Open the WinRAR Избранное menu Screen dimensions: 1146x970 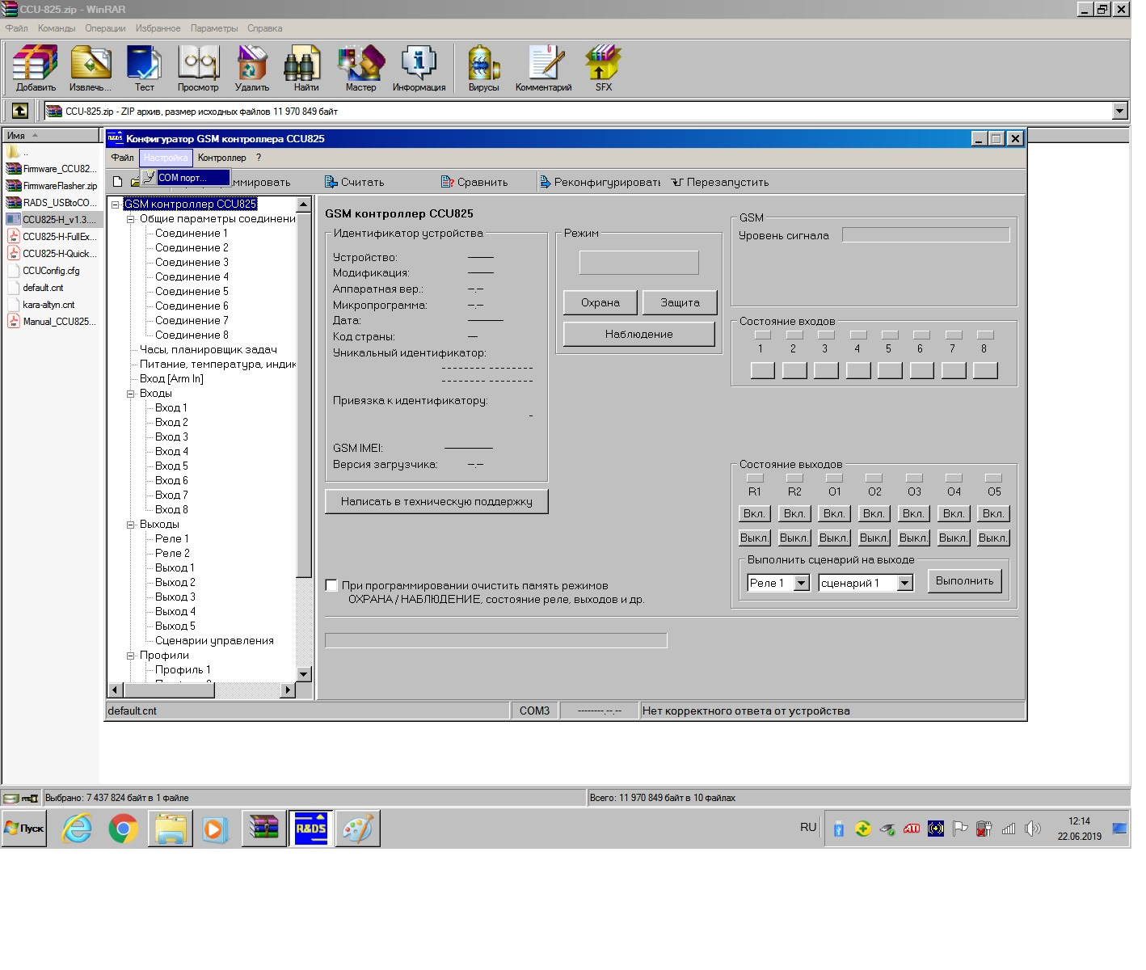coord(158,28)
